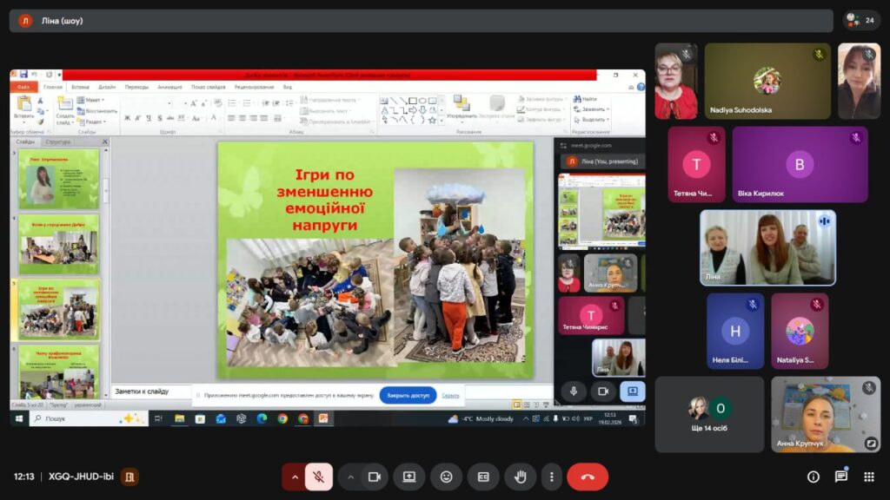
Task: Expand video settings arrow beside camera
Action: point(351,477)
